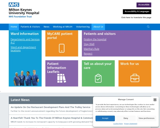Image resolution: width=160 pixels, height=128 pixels.
Task: Deny cookies in consent dialog
Action: [126, 118]
